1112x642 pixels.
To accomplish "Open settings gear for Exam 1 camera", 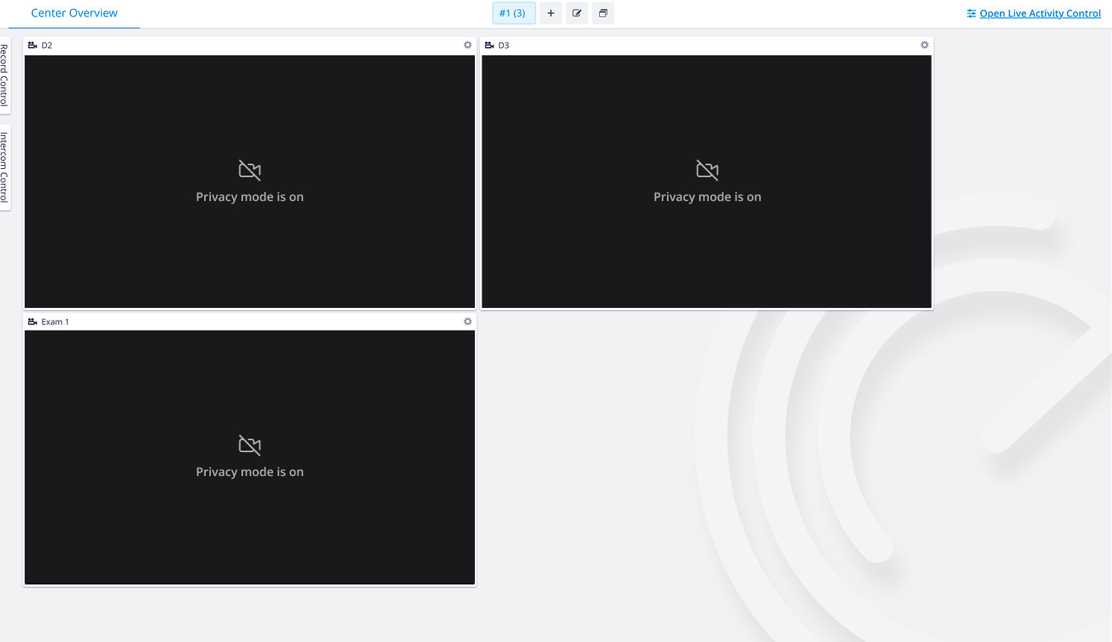I will coord(467,321).
